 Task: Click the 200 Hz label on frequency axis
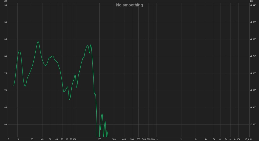tap(99, 139)
